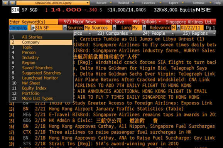The width and height of the screenshot is (223, 148).
Task: Open the 24) People filter dropdown
Action: (154, 34)
